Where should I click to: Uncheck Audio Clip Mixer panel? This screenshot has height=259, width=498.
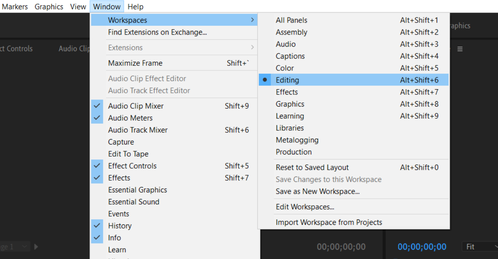coord(136,106)
